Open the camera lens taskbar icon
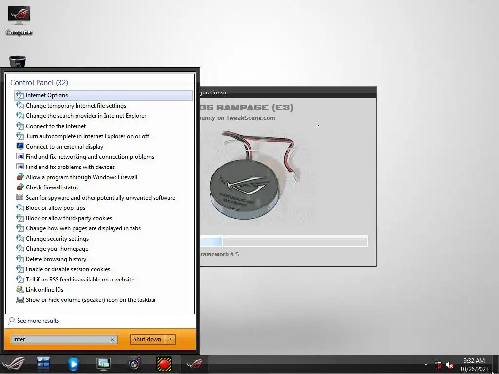The height and width of the screenshot is (374, 499). tap(134, 364)
